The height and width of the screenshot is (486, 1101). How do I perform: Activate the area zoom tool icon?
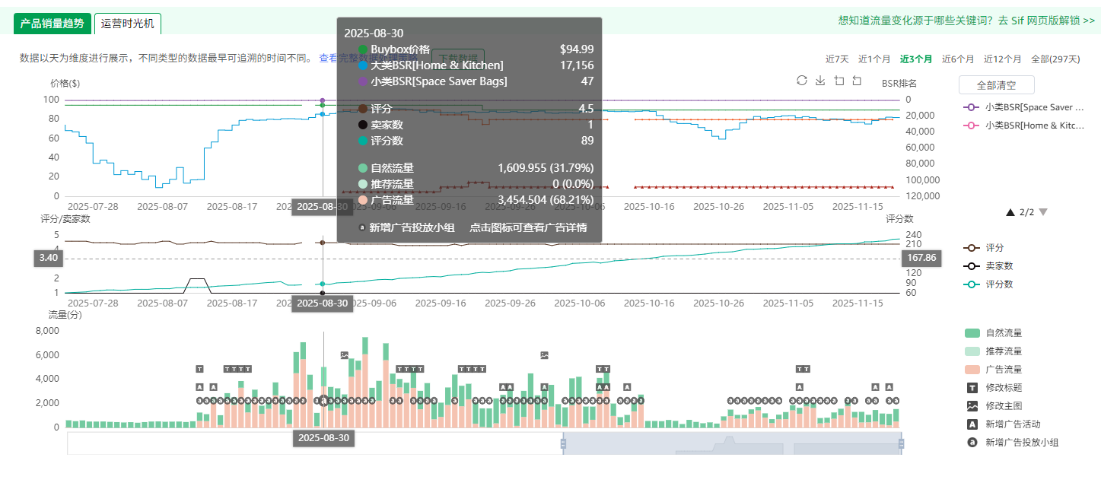(838, 81)
